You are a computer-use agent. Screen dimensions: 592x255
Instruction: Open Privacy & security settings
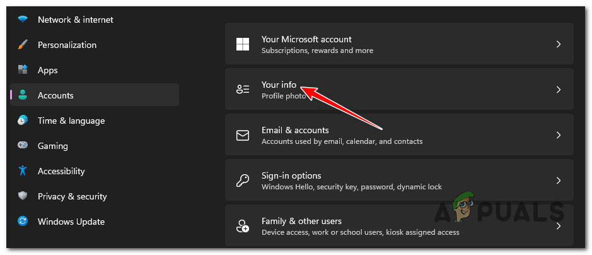(x=72, y=196)
